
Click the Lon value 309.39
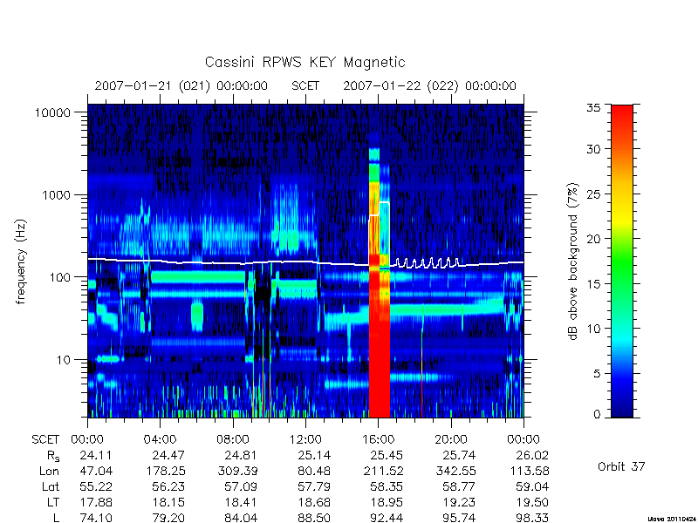(236, 471)
